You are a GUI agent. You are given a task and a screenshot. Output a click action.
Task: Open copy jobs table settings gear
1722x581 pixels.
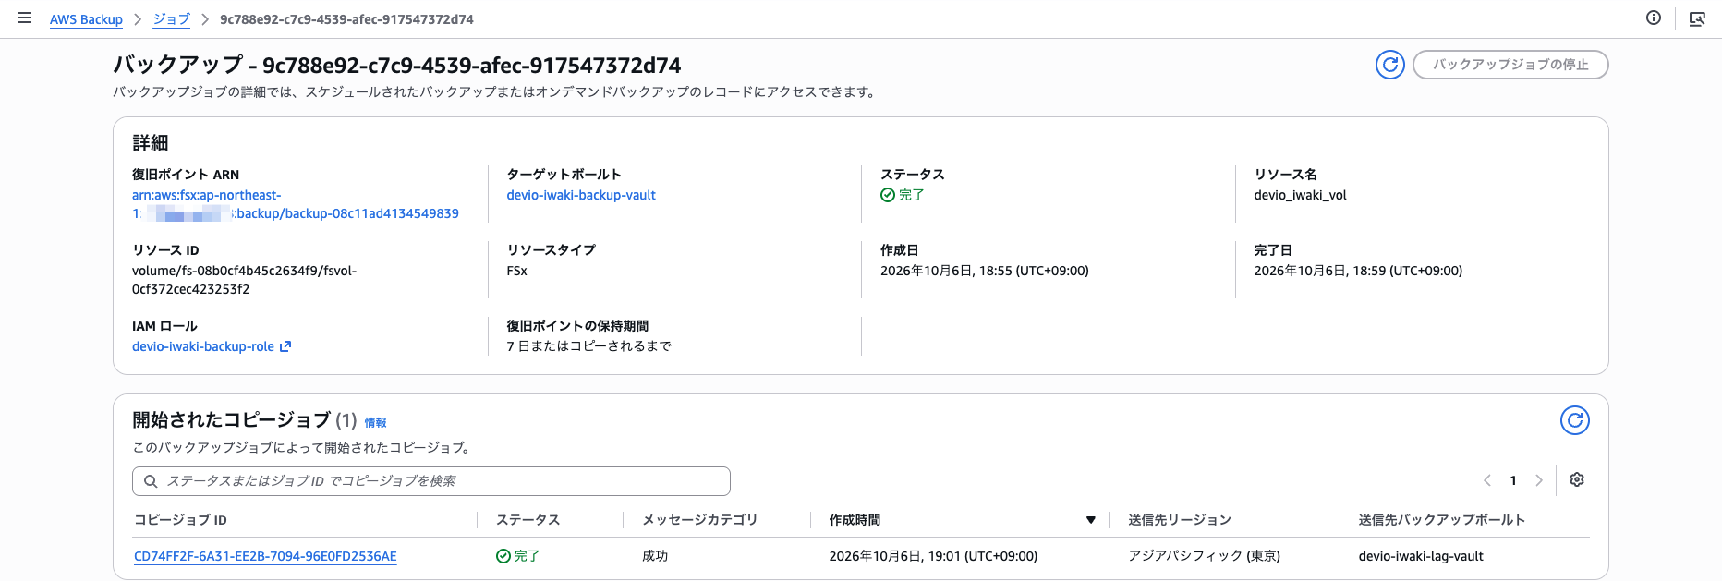tap(1577, 479)
